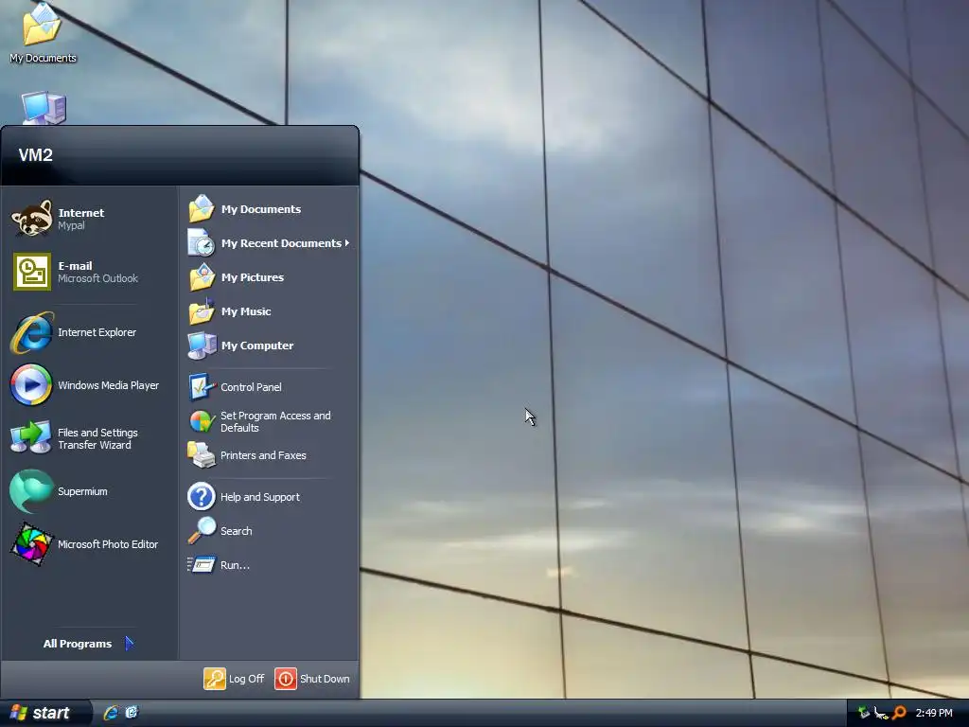Select the Search menu entry text

pyautogui.click(x=236, y=531)
